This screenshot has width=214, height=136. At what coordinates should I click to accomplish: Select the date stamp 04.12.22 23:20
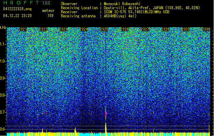(x=17, y=16)
